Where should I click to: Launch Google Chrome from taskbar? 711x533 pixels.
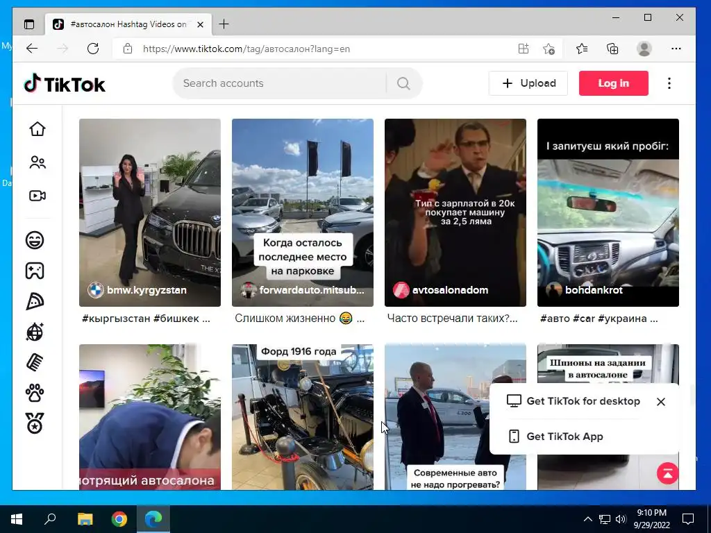pyautogui.click(x=119, y=519)
